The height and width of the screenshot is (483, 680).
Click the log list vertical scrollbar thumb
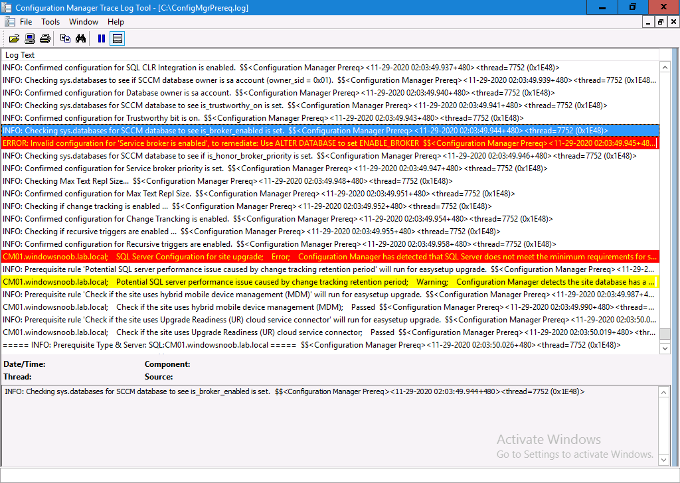pyautogui.click(x=665, y=334)
